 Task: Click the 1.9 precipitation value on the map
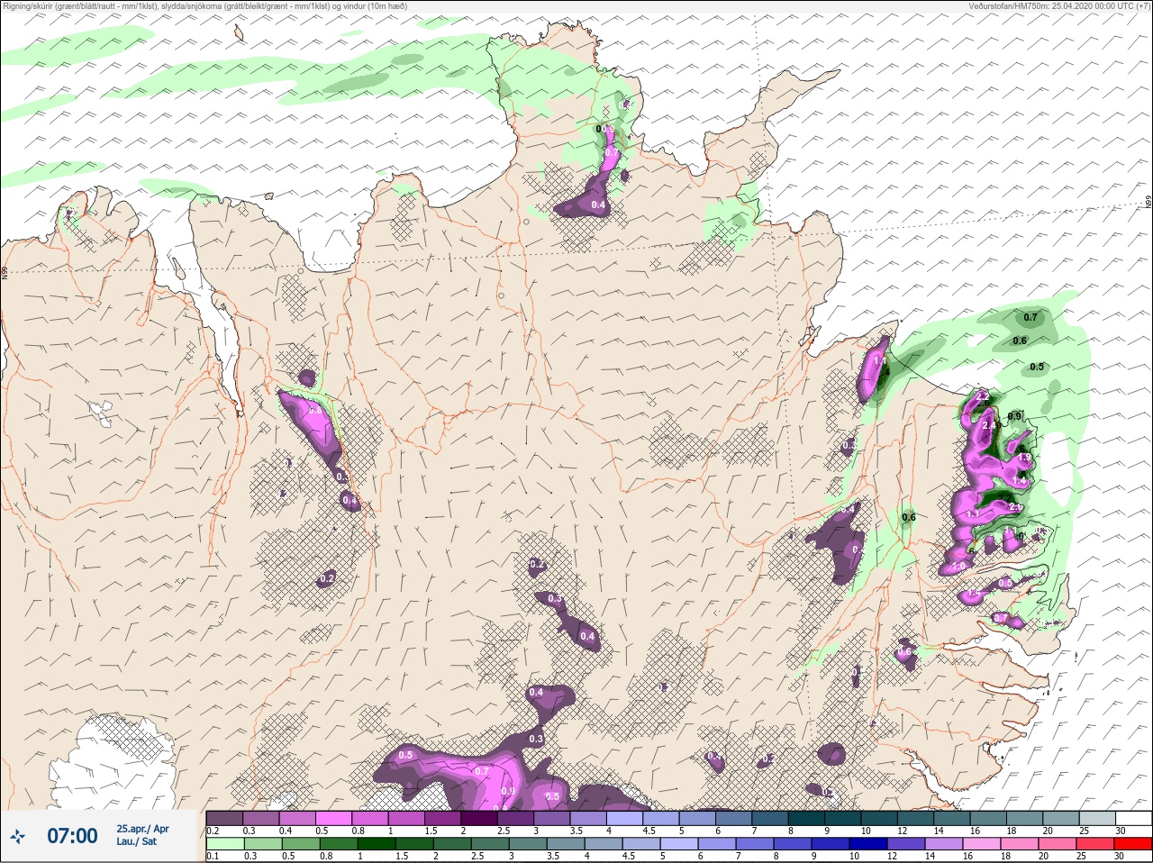[1024, 458]
